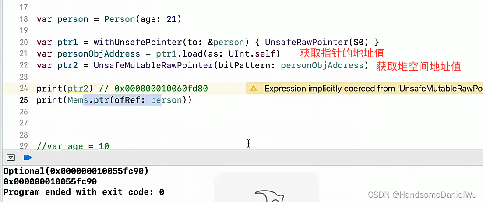This screenshot has height=202, width=483.
Task: Click line number 20 in the gutter
Action: pyautogui.click(x=24, y=43)
